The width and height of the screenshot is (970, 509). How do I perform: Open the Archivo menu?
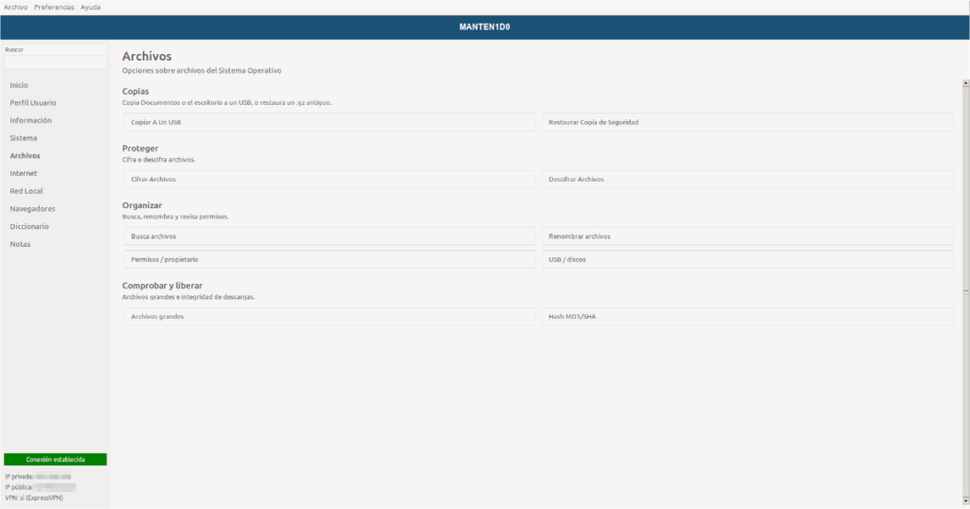tap(15, 8)
